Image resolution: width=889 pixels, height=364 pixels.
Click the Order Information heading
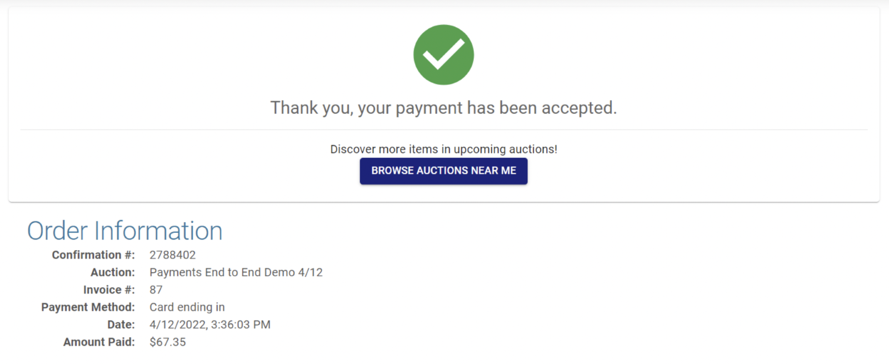[124, 231]
